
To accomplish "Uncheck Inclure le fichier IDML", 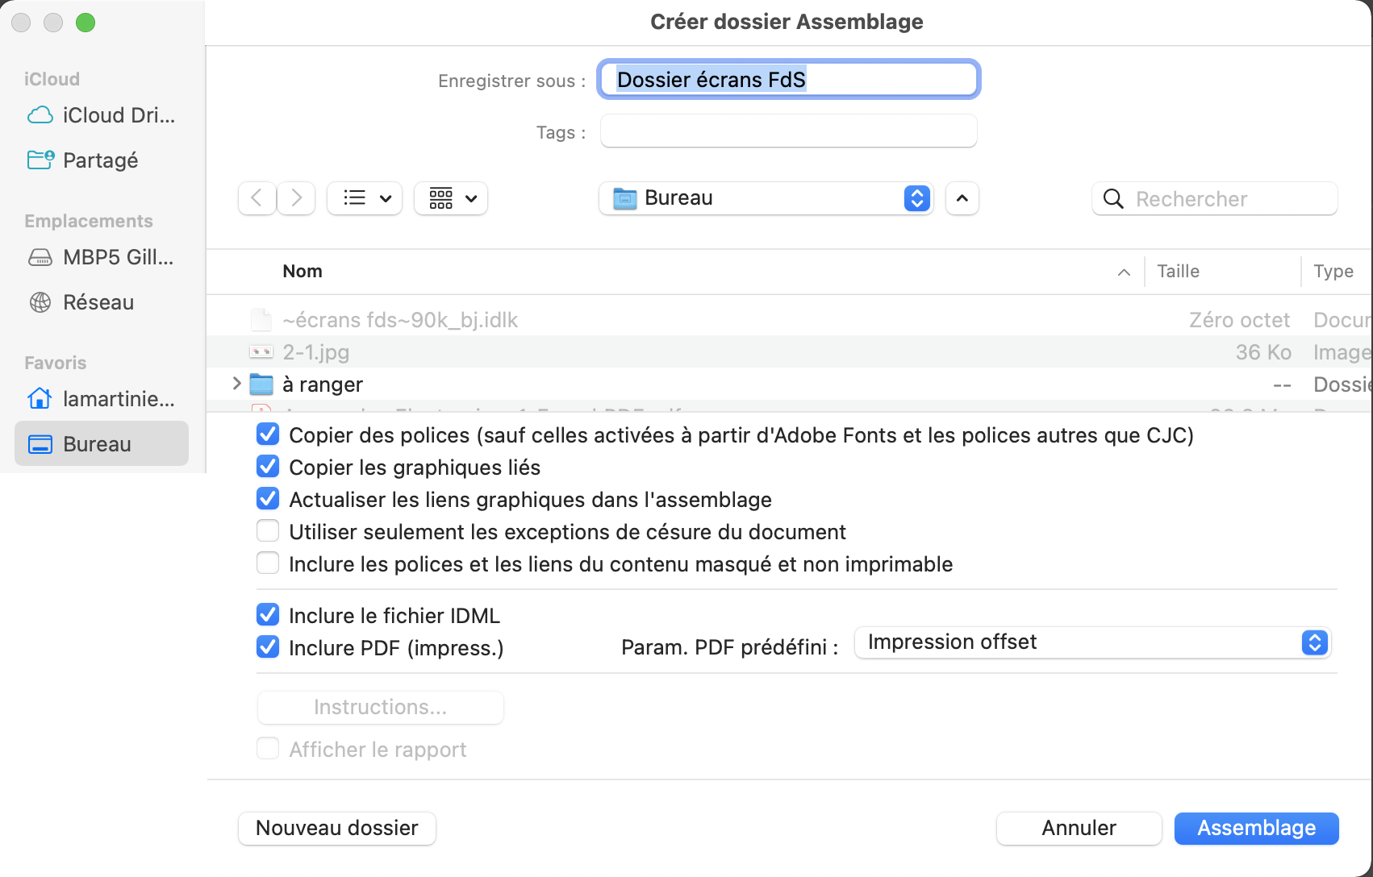I will point(268,616).
